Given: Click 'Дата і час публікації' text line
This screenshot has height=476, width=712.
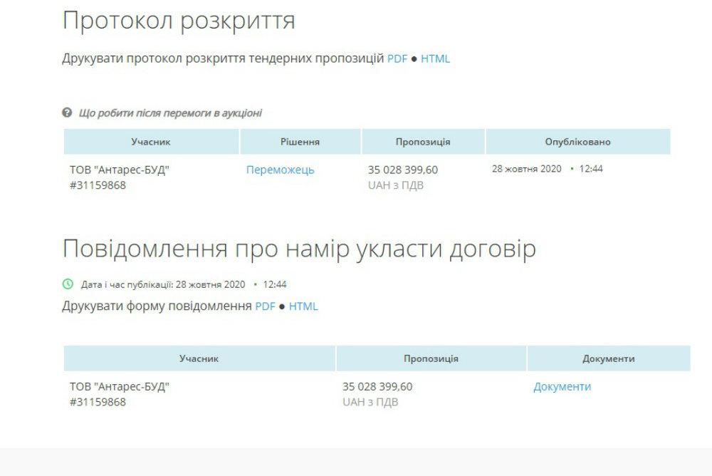Looking at the screenshot, I should [x=184, y=284].
